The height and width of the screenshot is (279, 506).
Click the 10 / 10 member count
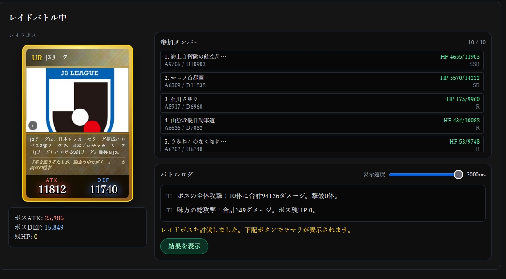476,42
